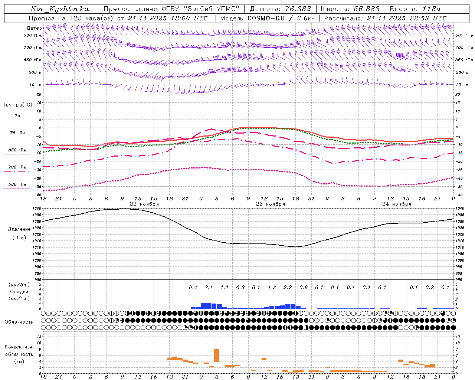Click the Осадки precipitation label
475x380 pixels.
[x=19, y=292]
